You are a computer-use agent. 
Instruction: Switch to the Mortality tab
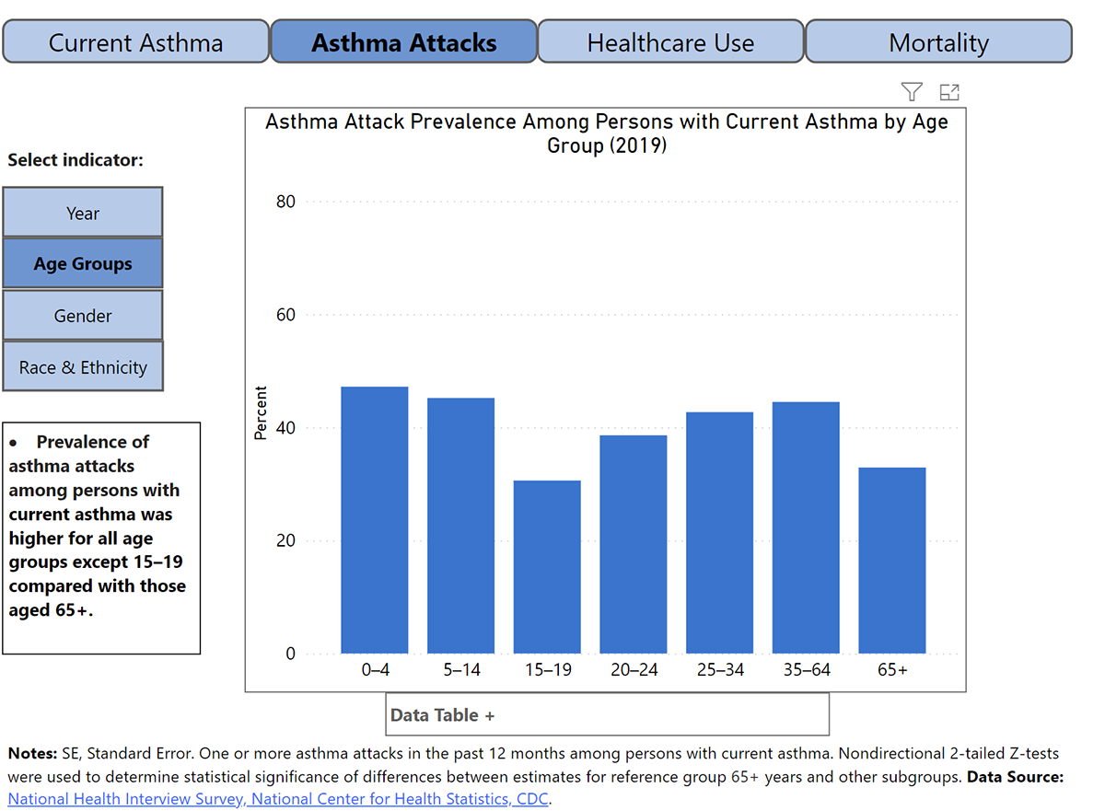[x=938, y=41]
